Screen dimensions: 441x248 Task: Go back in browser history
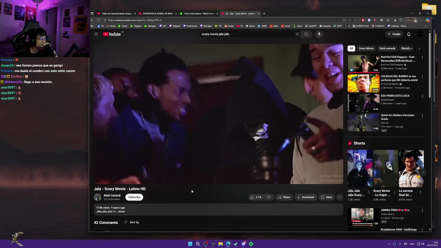click(x=92, y=20)
